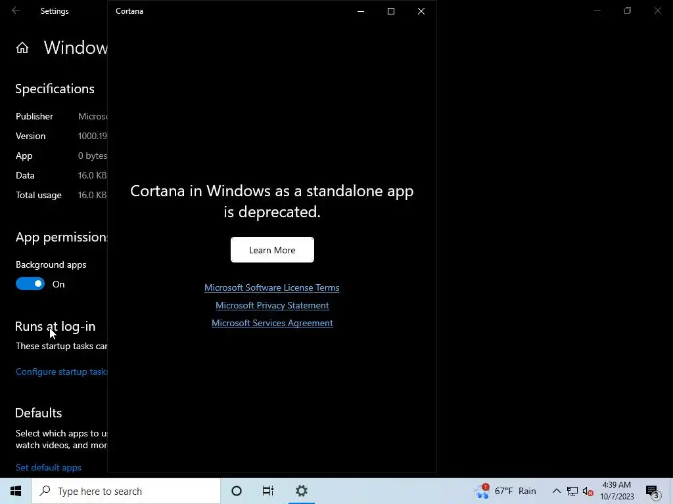Go to Settings home icon

(22, 47)
